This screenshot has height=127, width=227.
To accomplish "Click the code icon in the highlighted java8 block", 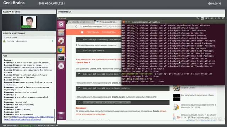I will tap(79, 102).
